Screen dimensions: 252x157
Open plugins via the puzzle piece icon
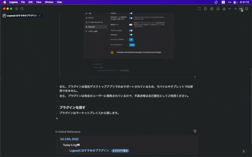pos(218,9)
